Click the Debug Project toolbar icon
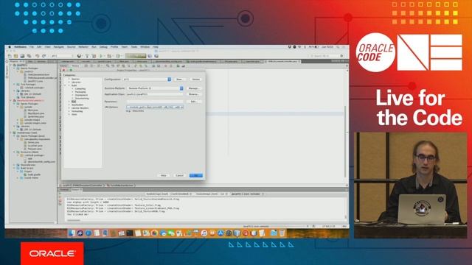The width and height of the screenshot is (472, 265). tap(110, 56)
